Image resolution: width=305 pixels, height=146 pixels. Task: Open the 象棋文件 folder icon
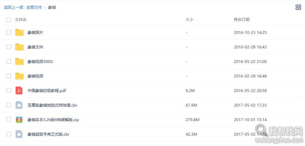(x=19, y=47)
